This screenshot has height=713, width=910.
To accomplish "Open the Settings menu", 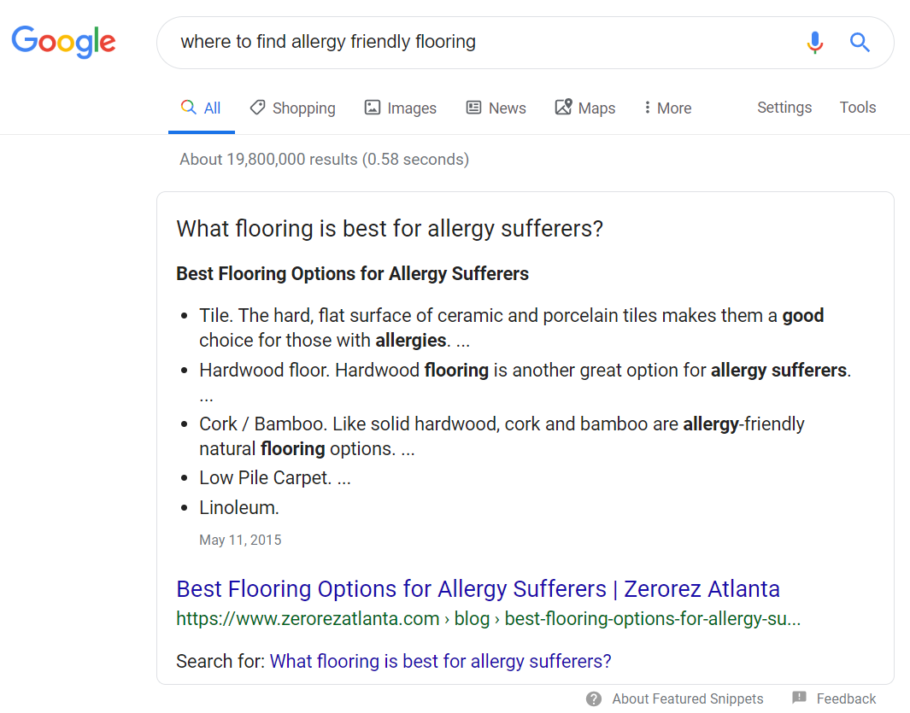I will tap(784, 108).
